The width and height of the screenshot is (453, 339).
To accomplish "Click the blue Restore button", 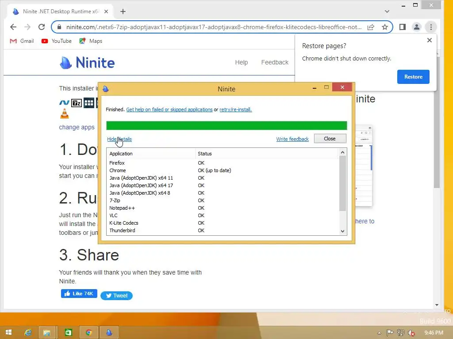I will tap(413, 77).
